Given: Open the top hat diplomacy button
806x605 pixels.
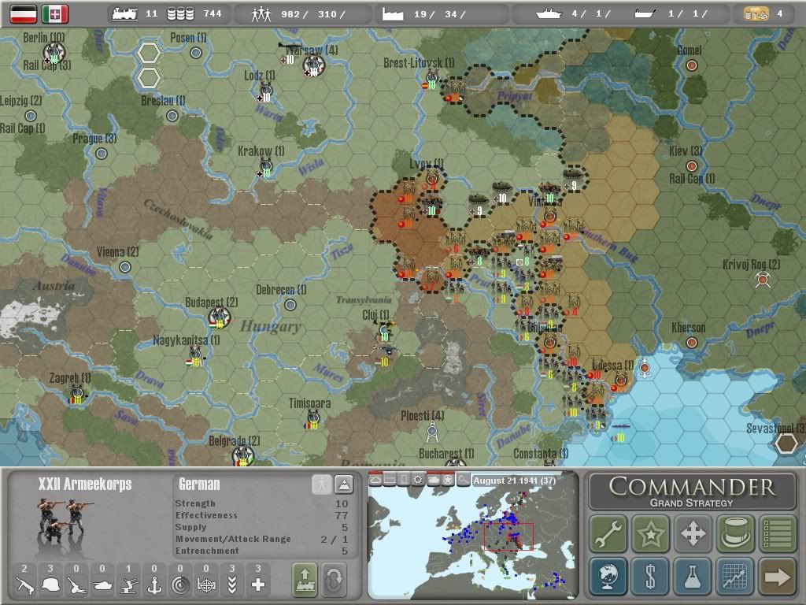Looking at the screenshot, I should [x=735, y=533].
